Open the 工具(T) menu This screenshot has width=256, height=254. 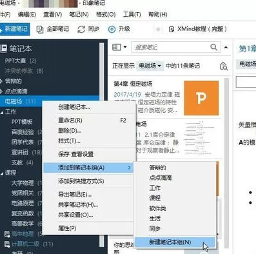pos(132,14)
